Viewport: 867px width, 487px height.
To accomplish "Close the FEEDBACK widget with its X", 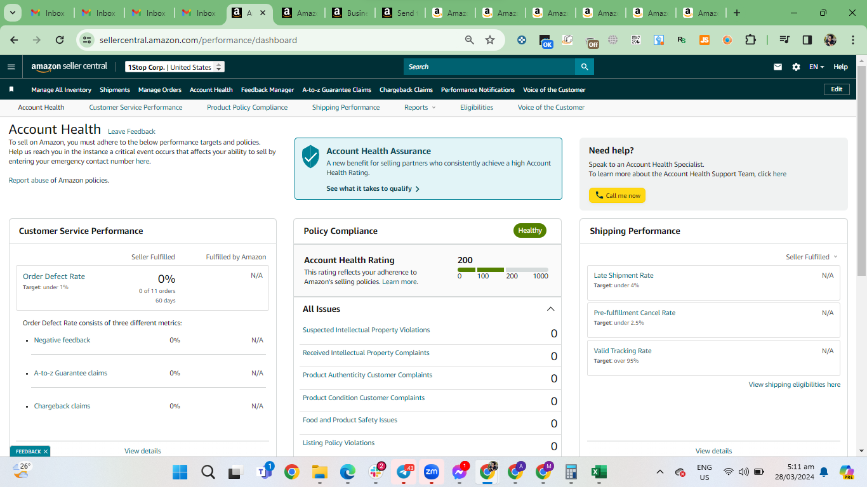I will [46, 451].
